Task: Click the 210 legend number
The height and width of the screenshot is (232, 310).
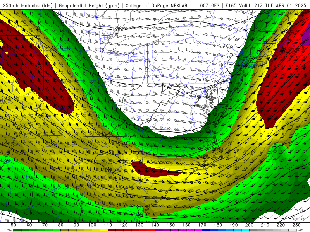Action: 265,225
